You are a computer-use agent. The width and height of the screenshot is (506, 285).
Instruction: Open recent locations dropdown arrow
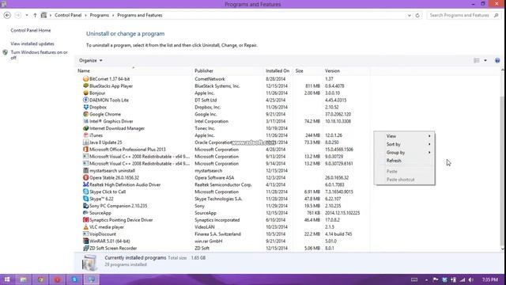(x=27, y=15)
